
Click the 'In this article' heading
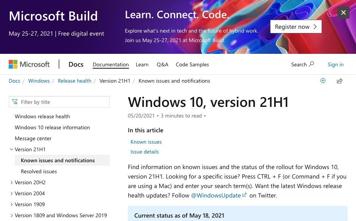tap(146, 130)
